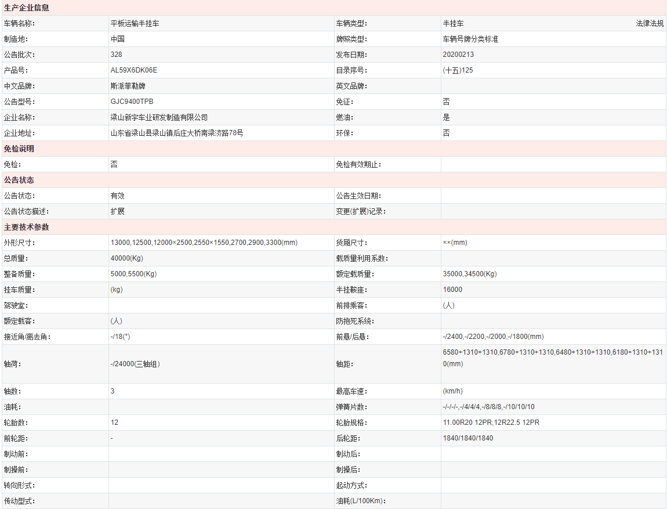667x509 pixels.
Task: Click the 主要技术参数 section header
Action: click(x=27, y=227)
